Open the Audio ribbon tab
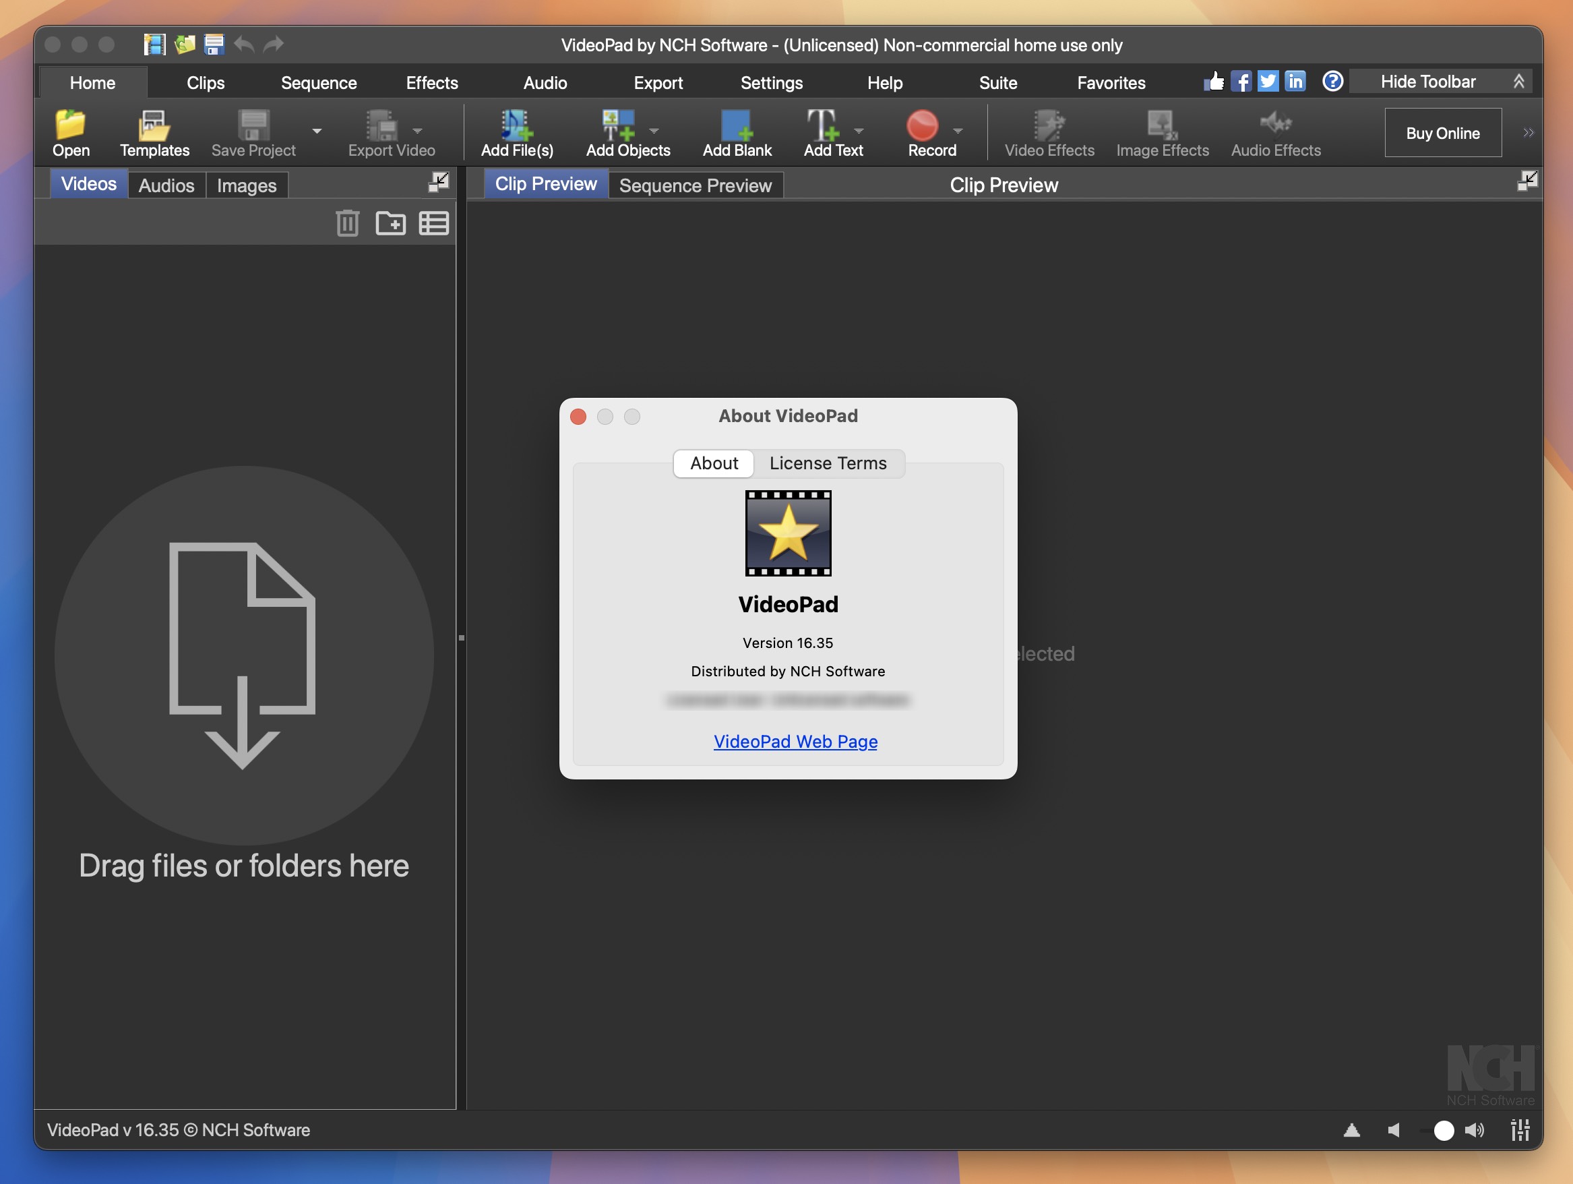The image size is (1573, 1184). coord(545,82)
